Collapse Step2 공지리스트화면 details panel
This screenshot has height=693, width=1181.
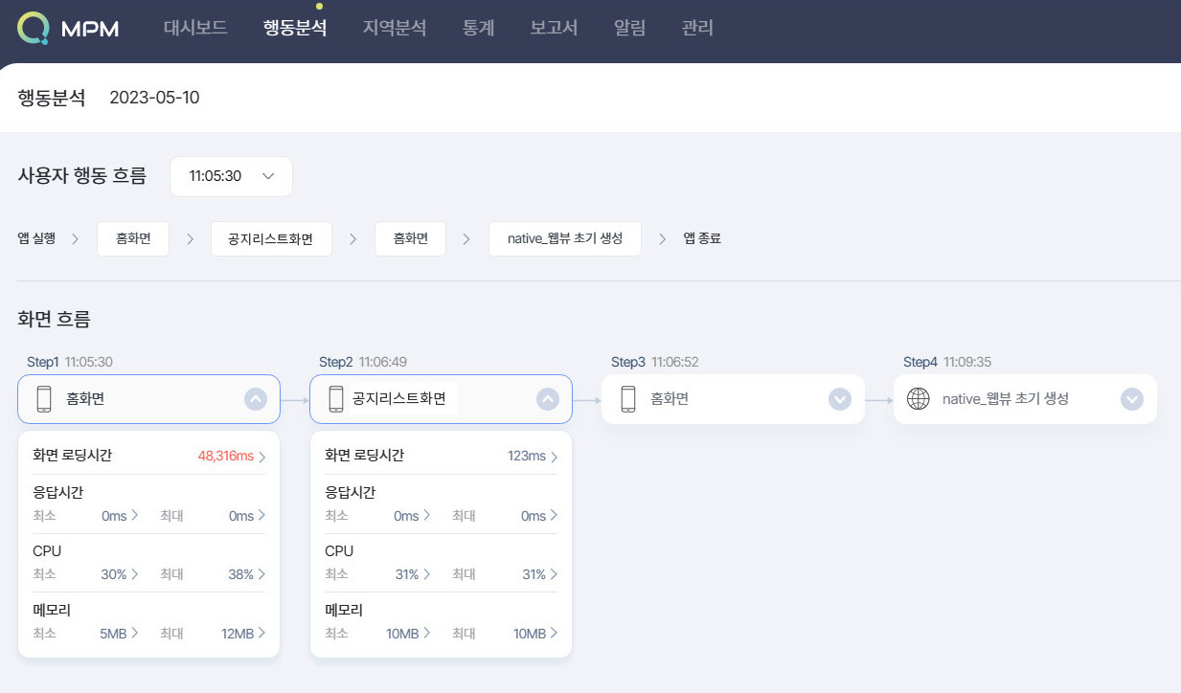tap(548, 399)
